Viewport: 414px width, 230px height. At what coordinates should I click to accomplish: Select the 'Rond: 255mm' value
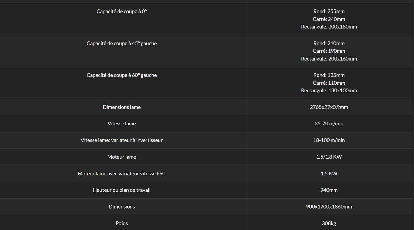(x=329, y=12)
